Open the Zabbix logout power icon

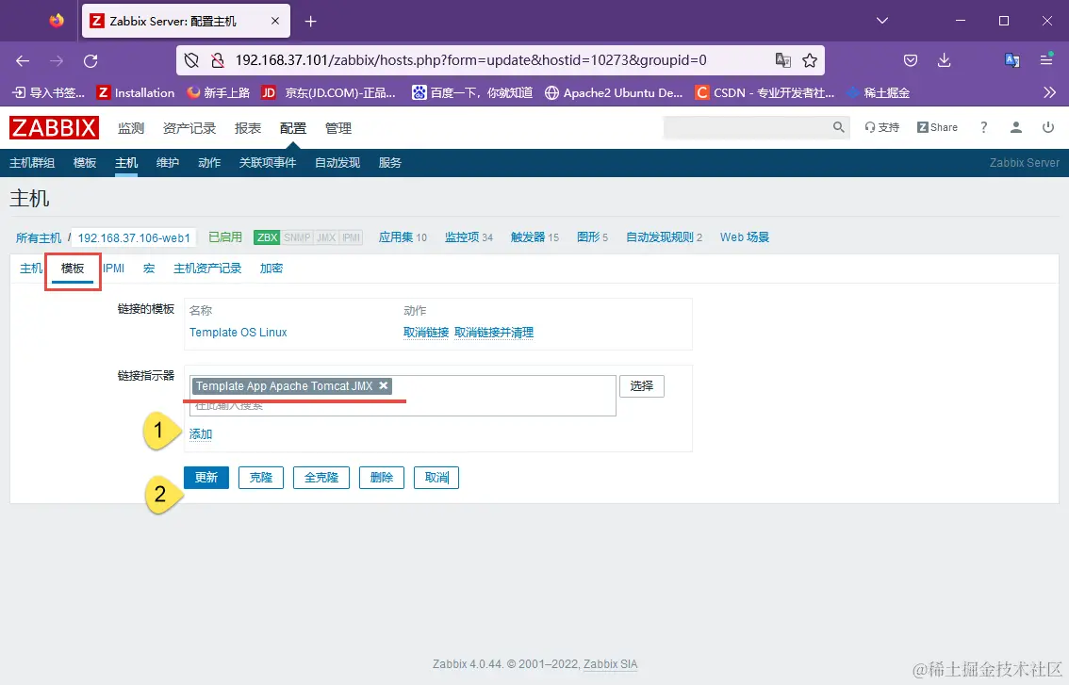(1048, 127)
